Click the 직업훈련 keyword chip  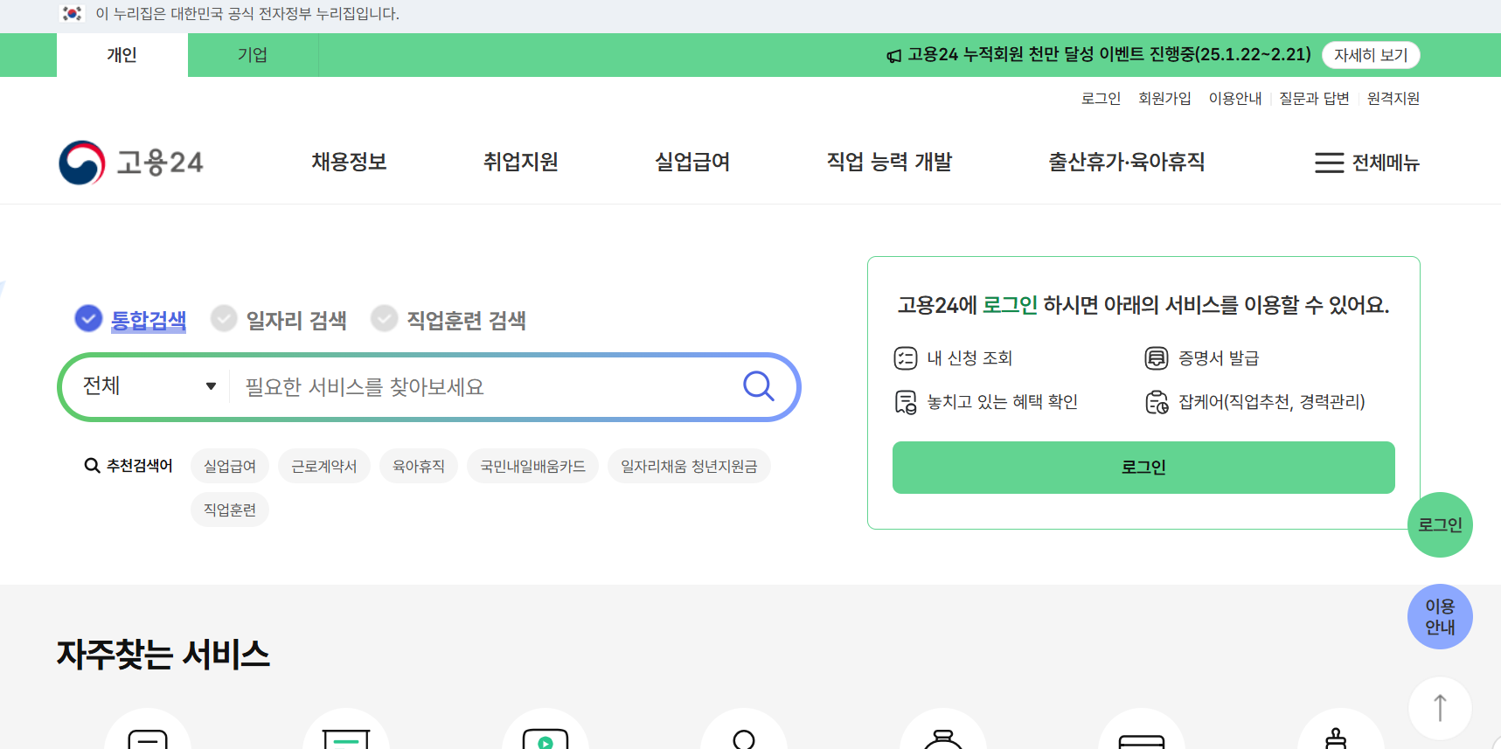pyautogui.click(x=230, y=510)
